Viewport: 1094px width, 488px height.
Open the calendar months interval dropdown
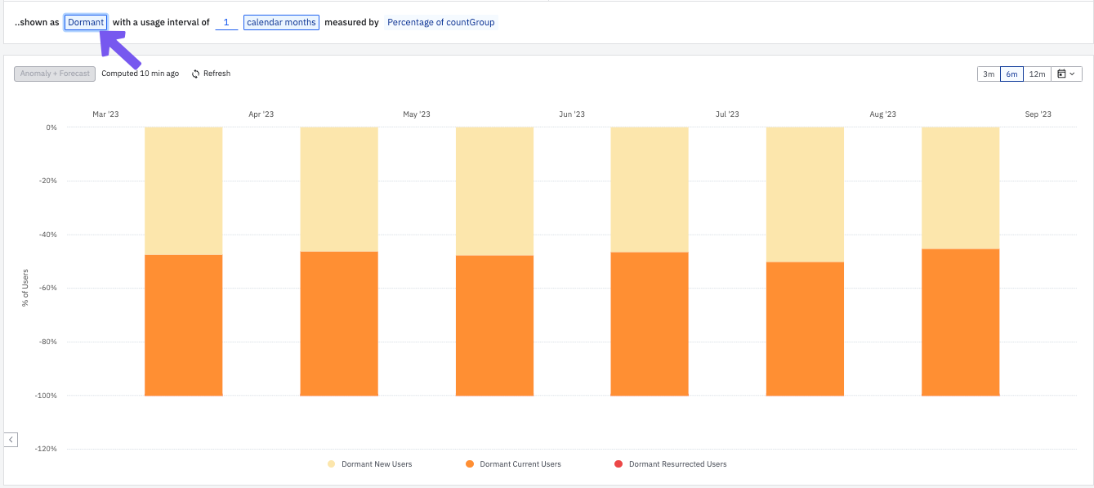coord(281,22)
